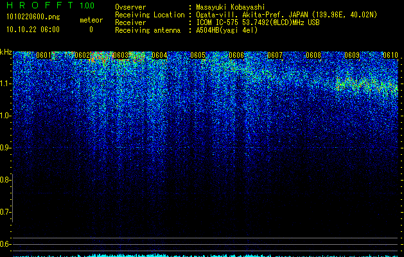Click the 0.6 kHz axis label
This screenshot has width=404, height=257.
click(6, 244)
